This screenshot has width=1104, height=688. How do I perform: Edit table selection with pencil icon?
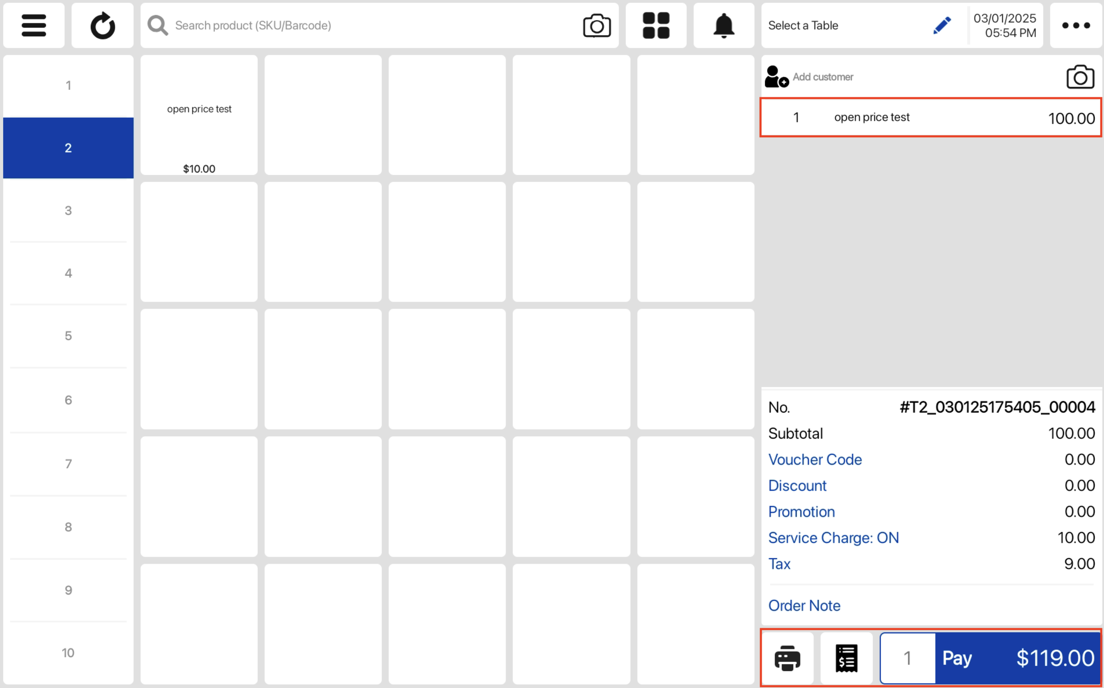click(942, 25)
